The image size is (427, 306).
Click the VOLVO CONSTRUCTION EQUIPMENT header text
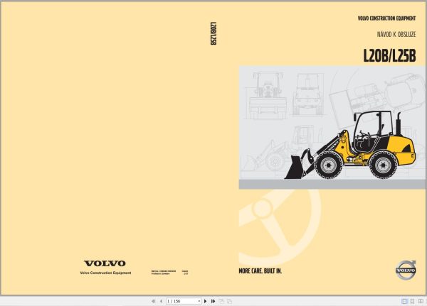[386, 18]
